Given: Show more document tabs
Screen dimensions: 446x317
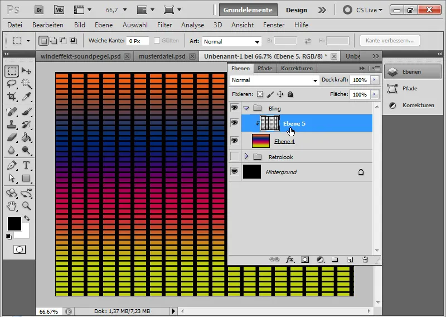Looking at the screenshot, I should (376, 56).
